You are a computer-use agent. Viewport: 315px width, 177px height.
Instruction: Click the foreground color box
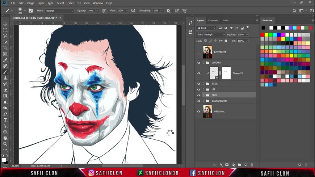(4, 160)
